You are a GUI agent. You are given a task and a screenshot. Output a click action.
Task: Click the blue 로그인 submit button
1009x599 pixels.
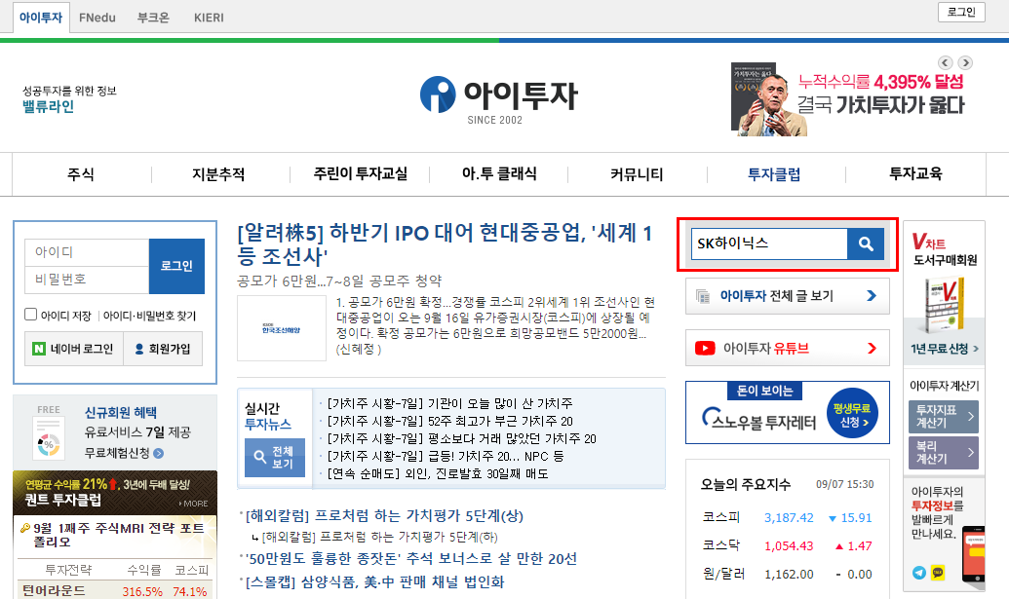[x=177, y=266]
